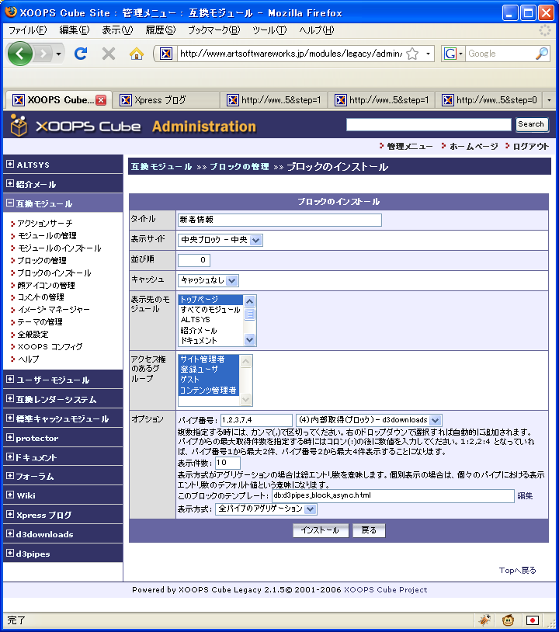Collapse the 互換モジュール sidebar section
559x632 pixels.
pos(9,203)
